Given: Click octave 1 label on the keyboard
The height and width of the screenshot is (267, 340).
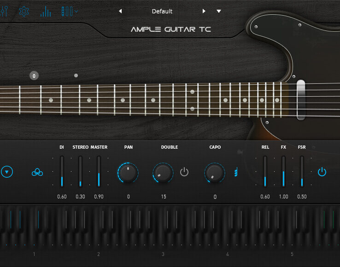Looking at the screenshot, I should pyautogui.click(x=34, y=254).
